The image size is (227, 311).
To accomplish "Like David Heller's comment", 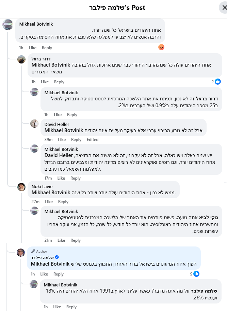I will (x=62, y=140).
